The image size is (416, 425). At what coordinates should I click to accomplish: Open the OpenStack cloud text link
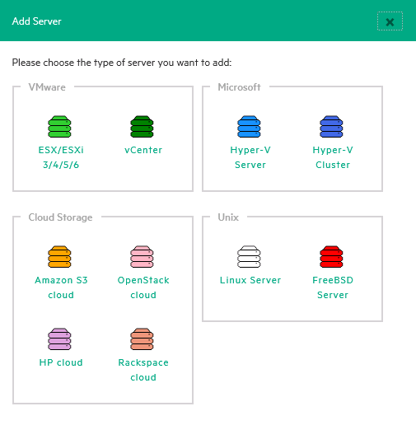[143, 287]
